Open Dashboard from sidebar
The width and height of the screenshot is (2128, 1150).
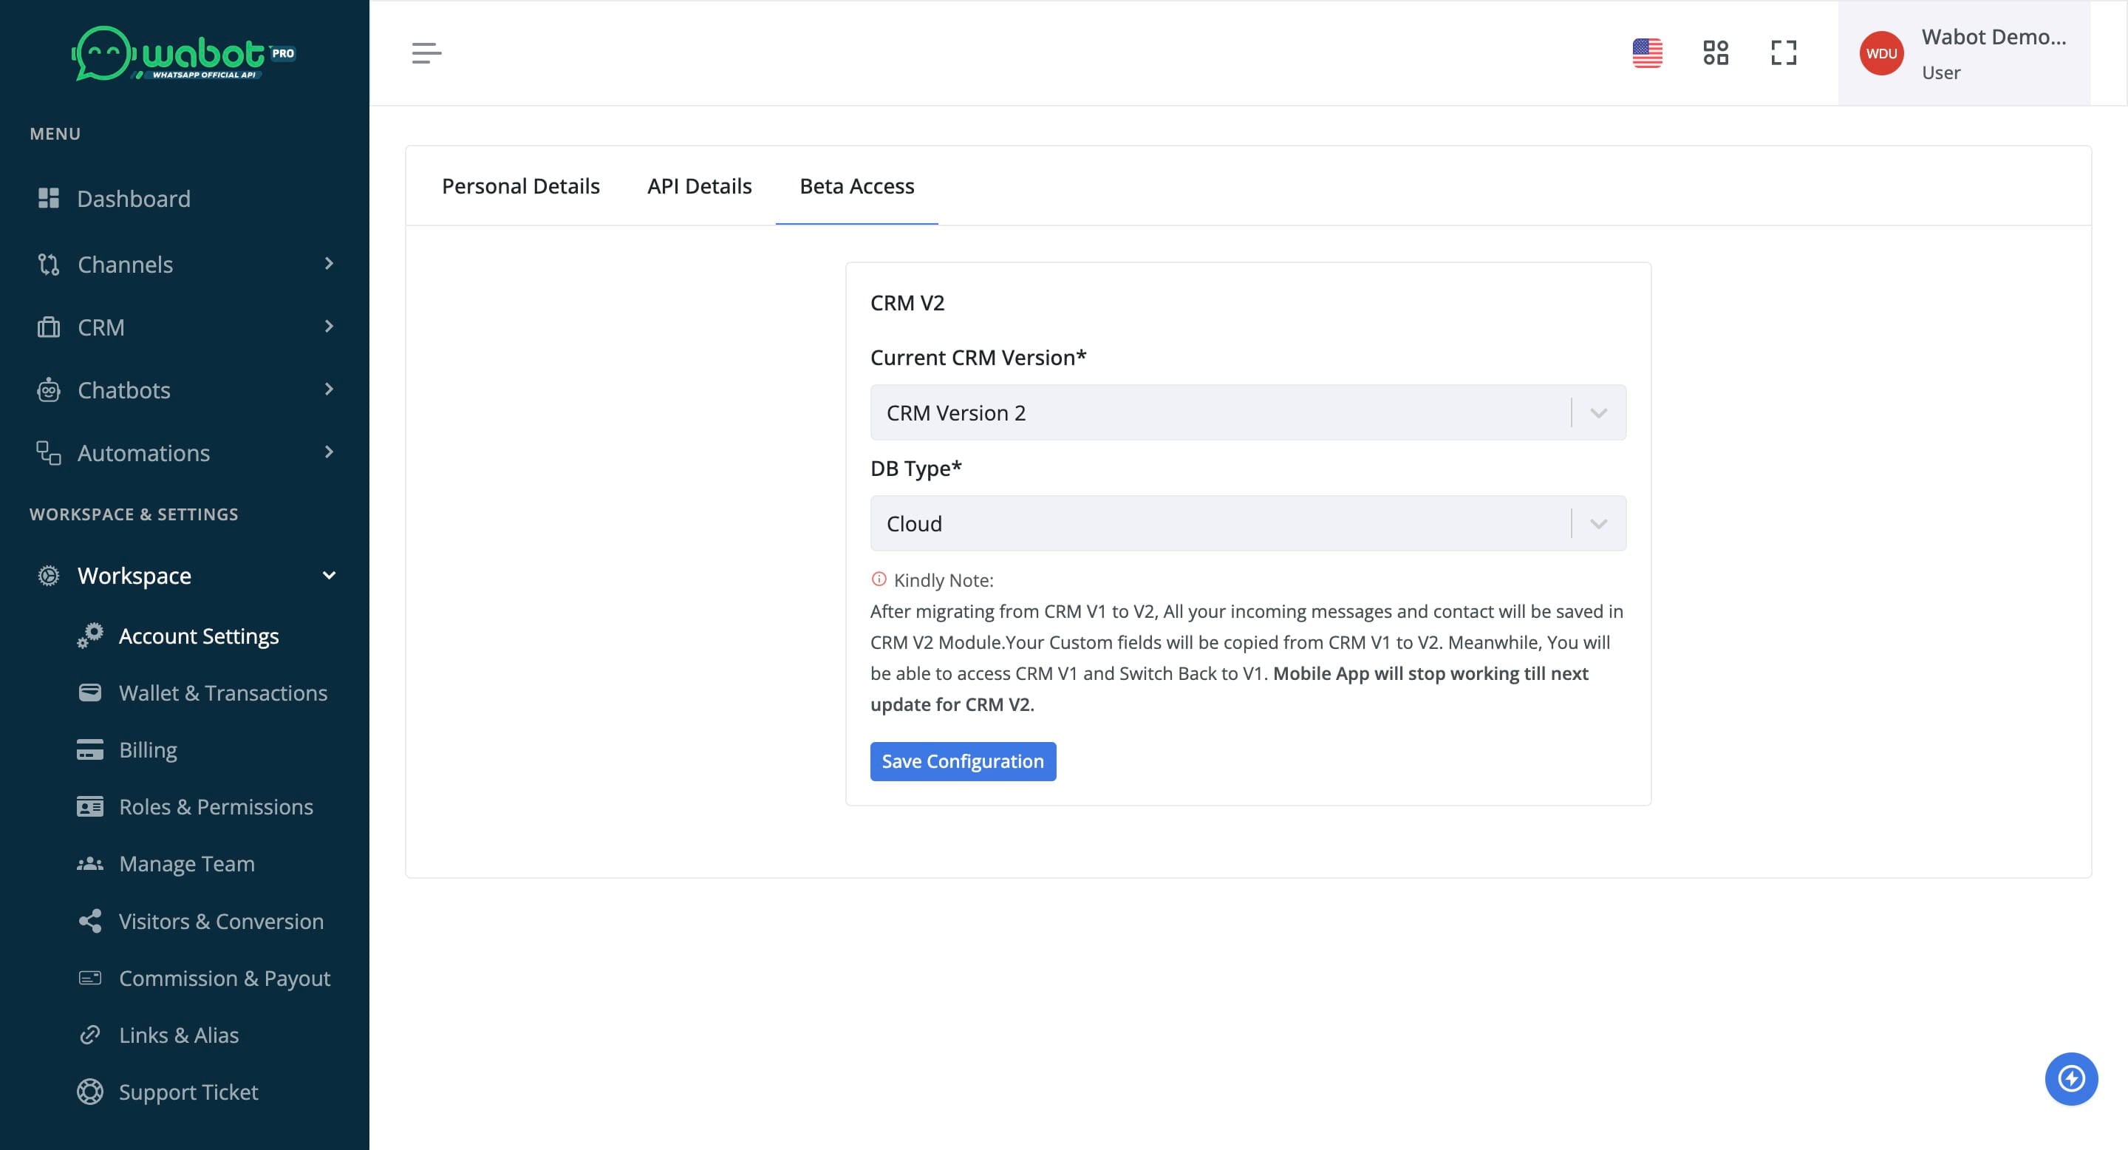tap(133, 198)
